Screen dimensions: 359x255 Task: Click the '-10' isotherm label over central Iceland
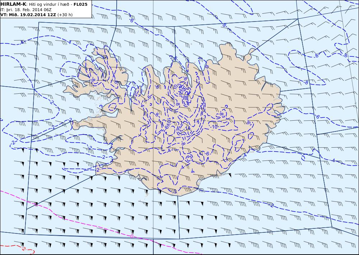(x=214, y=127)
